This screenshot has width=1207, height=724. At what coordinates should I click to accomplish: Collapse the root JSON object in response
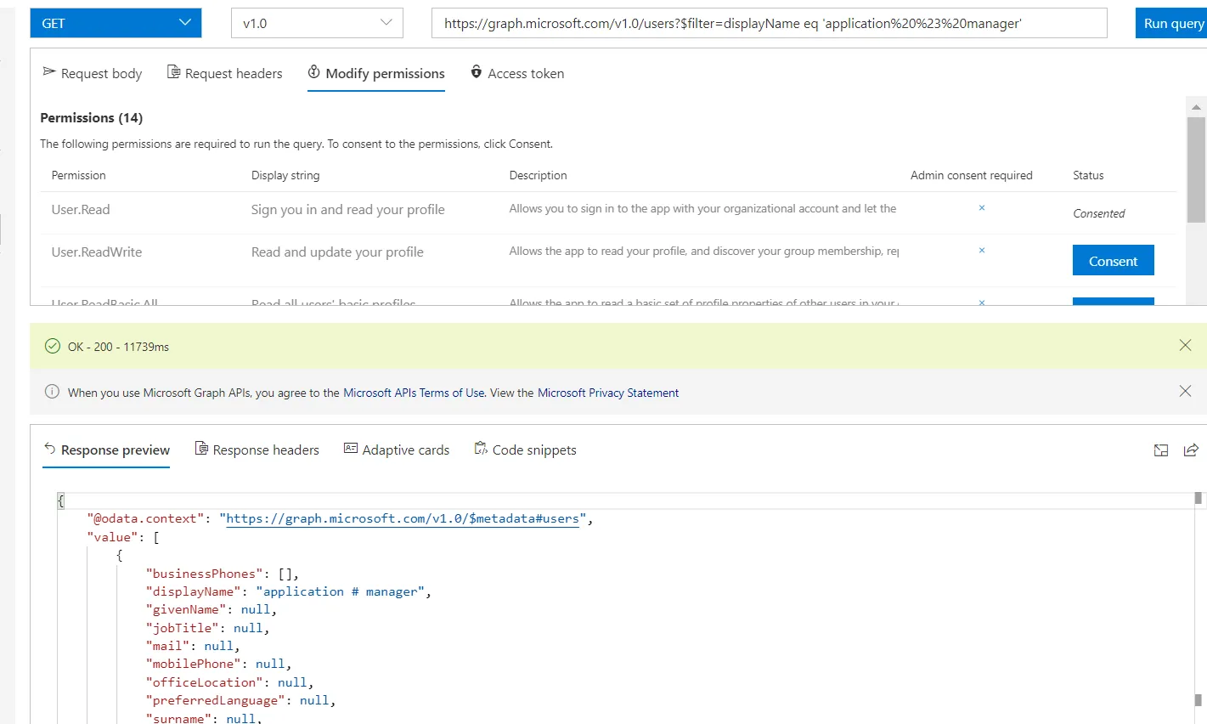(x=61, y=501)
